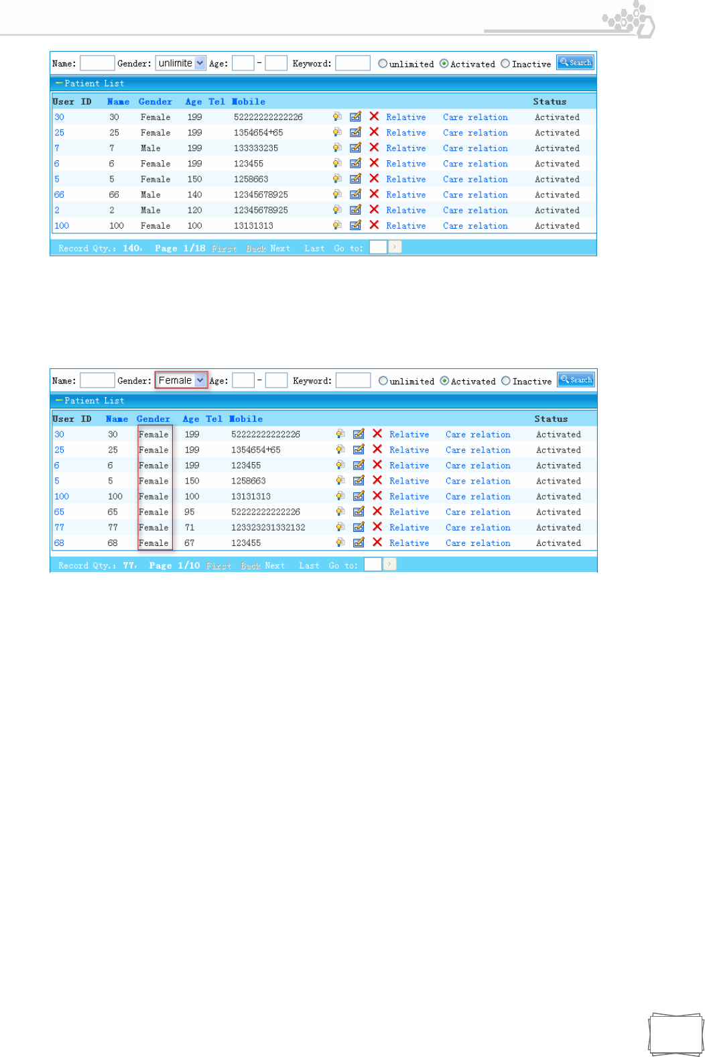Viewport: 705px width, 1057px height.
Task: Click the yellow view icon for user 65
Action: 340,511
